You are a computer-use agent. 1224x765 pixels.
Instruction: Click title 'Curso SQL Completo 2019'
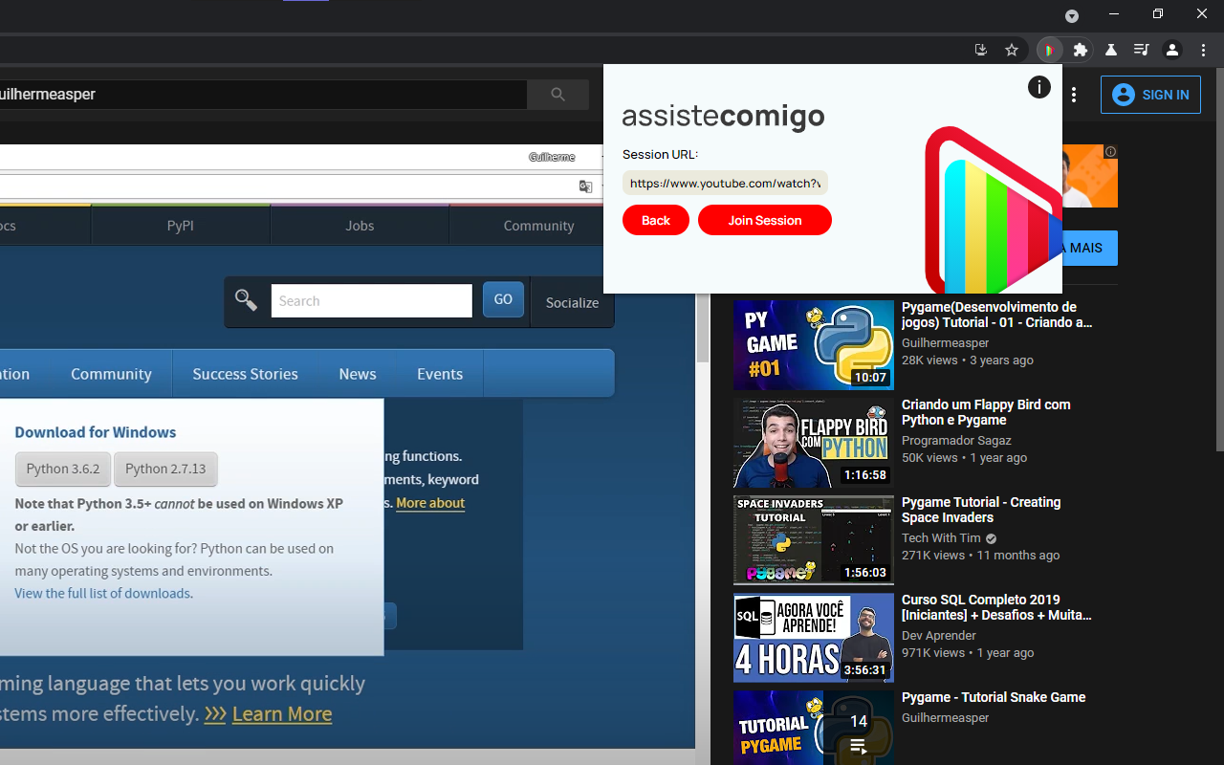[996, 607]
